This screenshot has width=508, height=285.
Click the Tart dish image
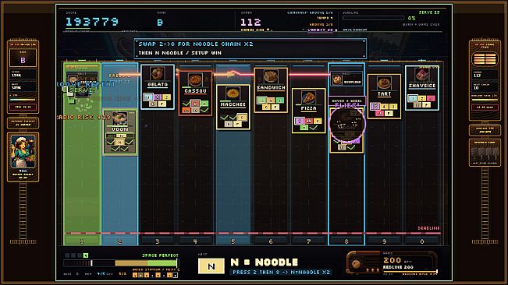point(384,83)
